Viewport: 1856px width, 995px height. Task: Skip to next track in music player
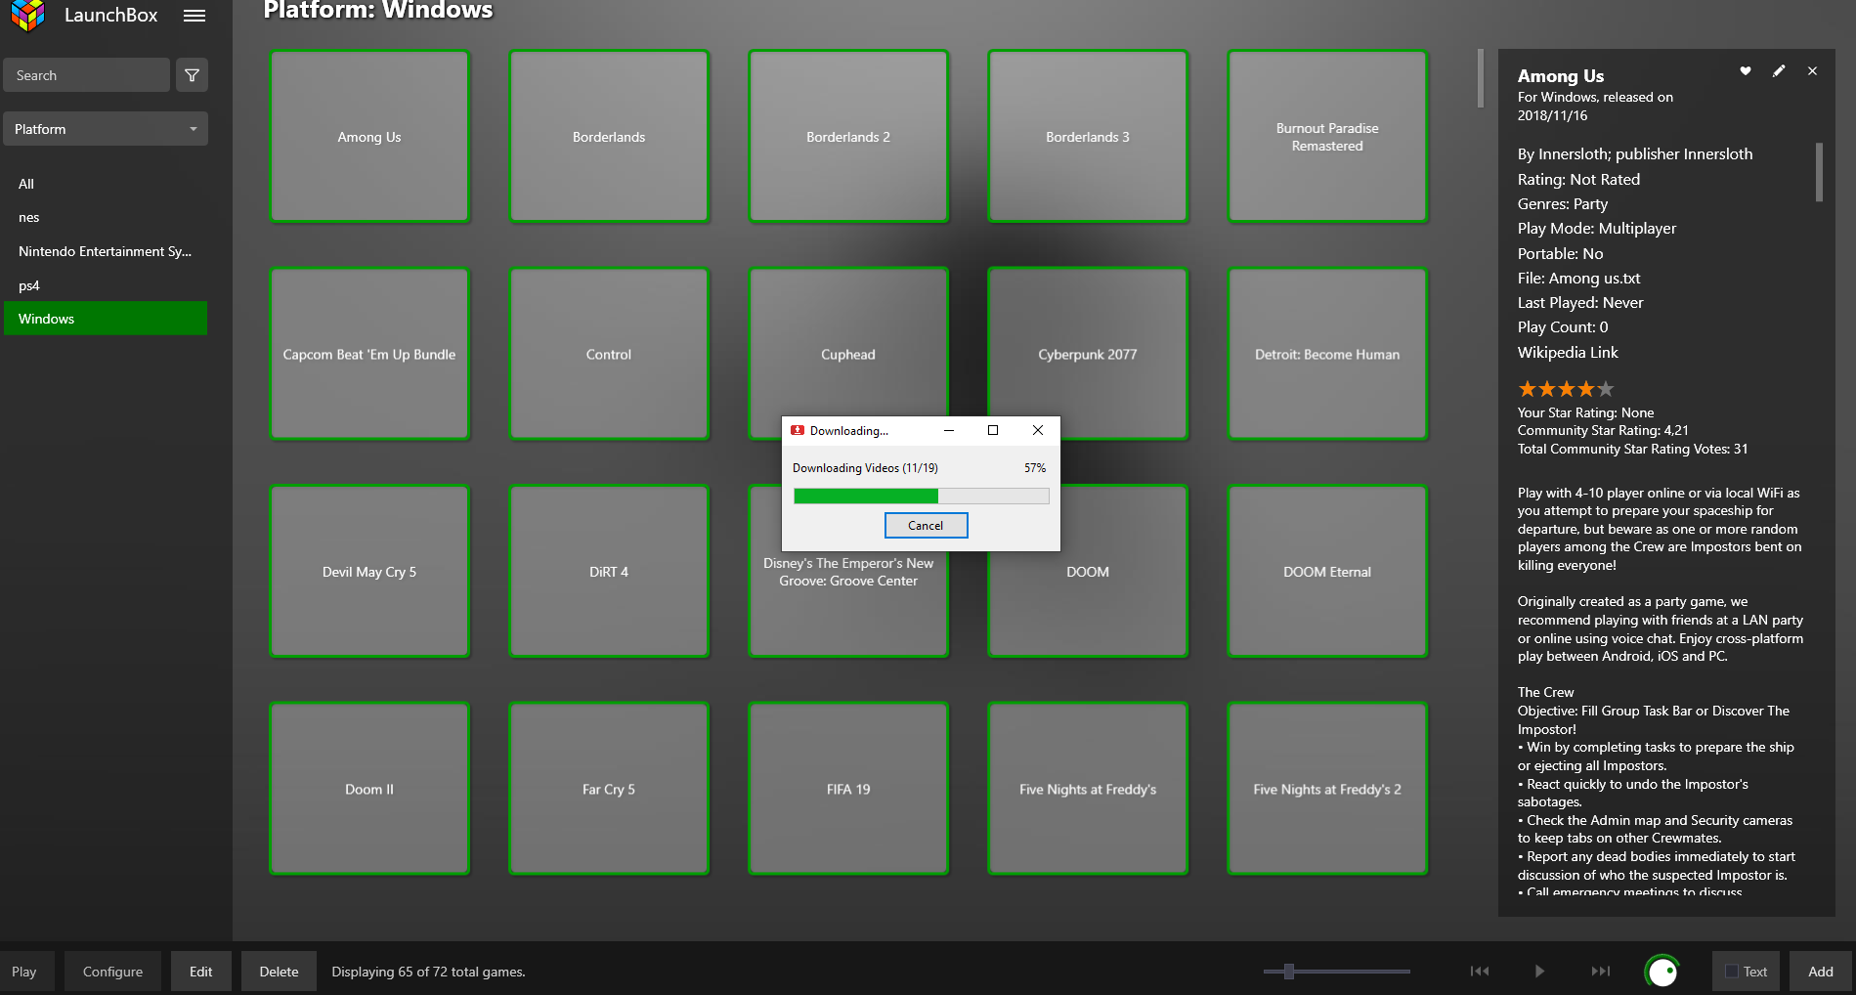(x=1600, y=972)
